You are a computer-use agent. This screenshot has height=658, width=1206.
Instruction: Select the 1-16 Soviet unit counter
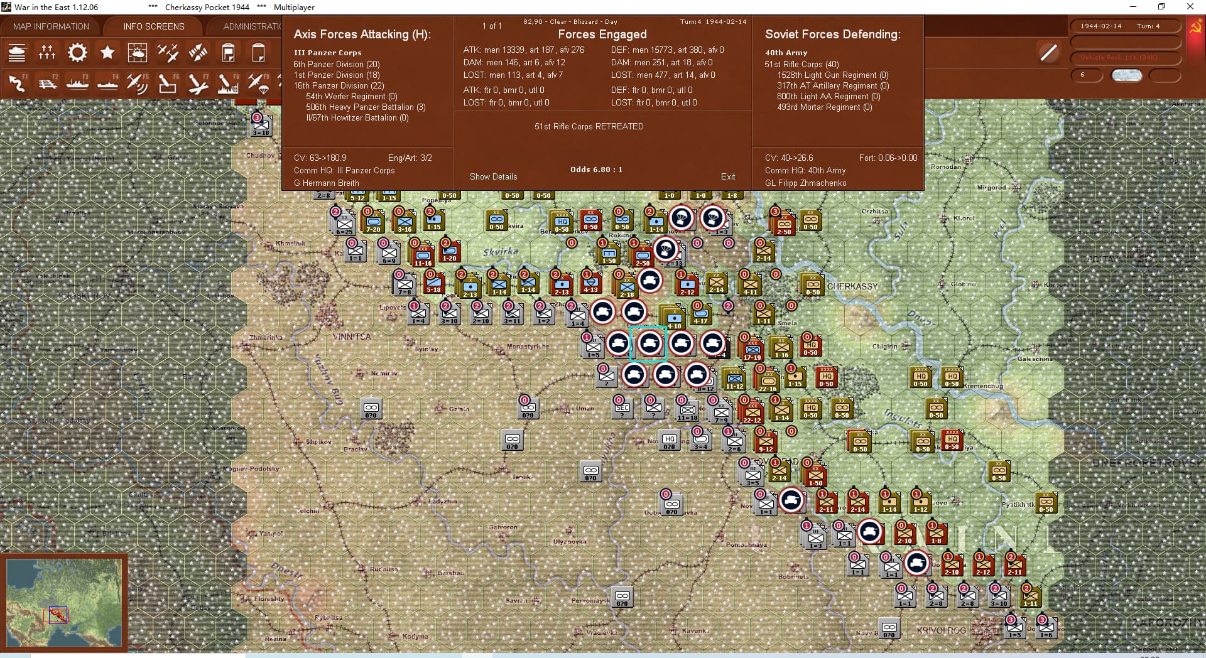[x=781, y=348]
